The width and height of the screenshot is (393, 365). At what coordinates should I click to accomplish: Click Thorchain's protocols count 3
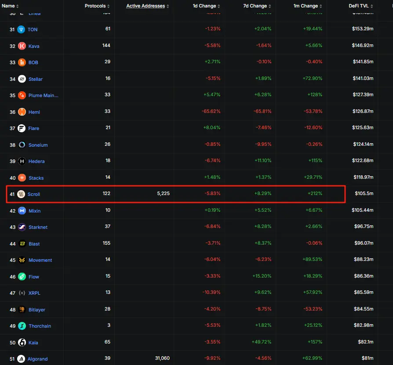point(109,325)
